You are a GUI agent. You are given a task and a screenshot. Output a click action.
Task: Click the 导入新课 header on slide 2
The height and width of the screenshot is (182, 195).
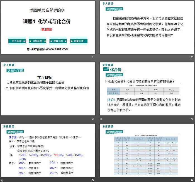click(x=108, y=4)
